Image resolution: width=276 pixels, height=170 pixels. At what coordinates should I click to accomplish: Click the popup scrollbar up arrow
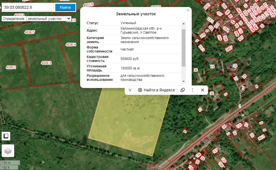[x=184, y=23]
